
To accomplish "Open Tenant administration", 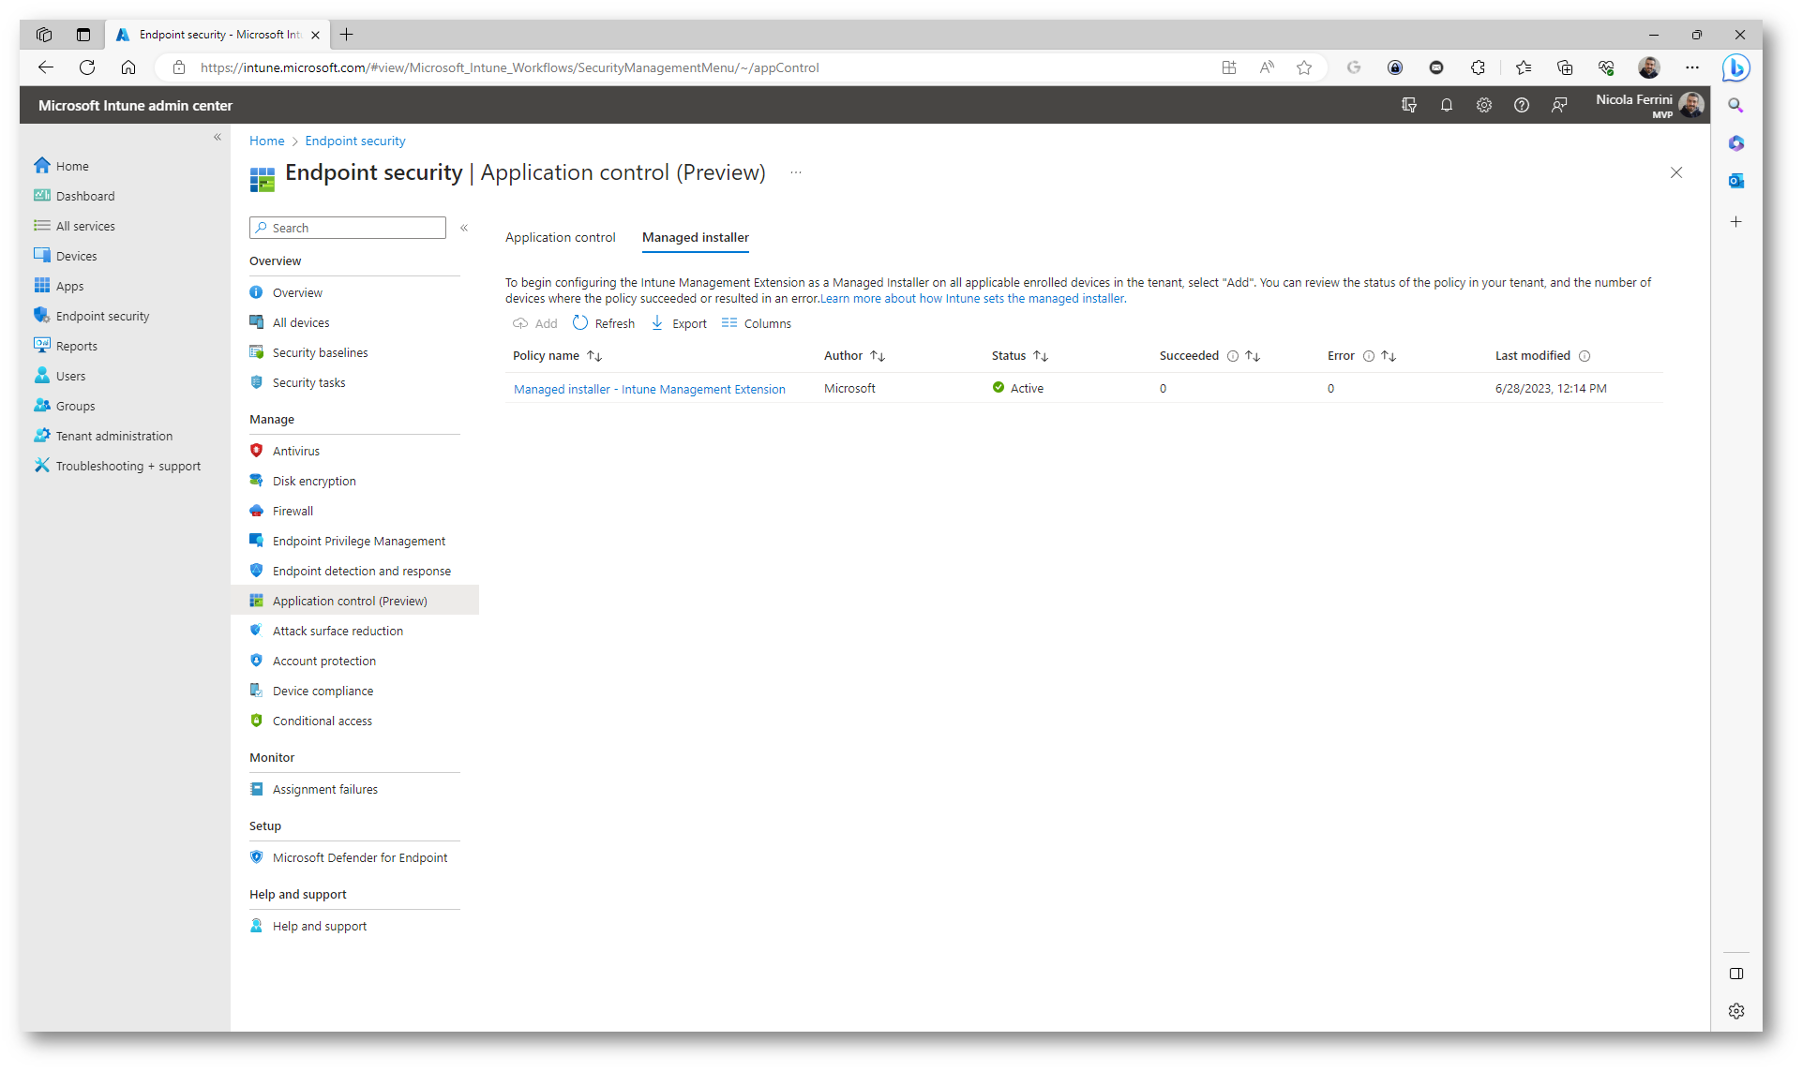I will tap(103, 436).
